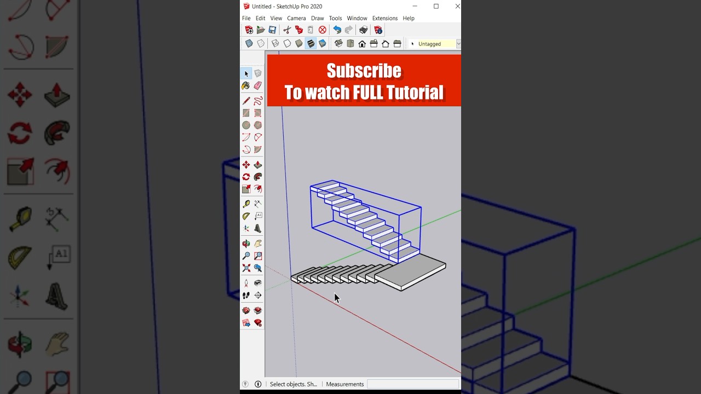This screenshot has height=394, width=701.
Task: Click the Model Info icon
Action: pyautogui.click(x=378, y=30)
